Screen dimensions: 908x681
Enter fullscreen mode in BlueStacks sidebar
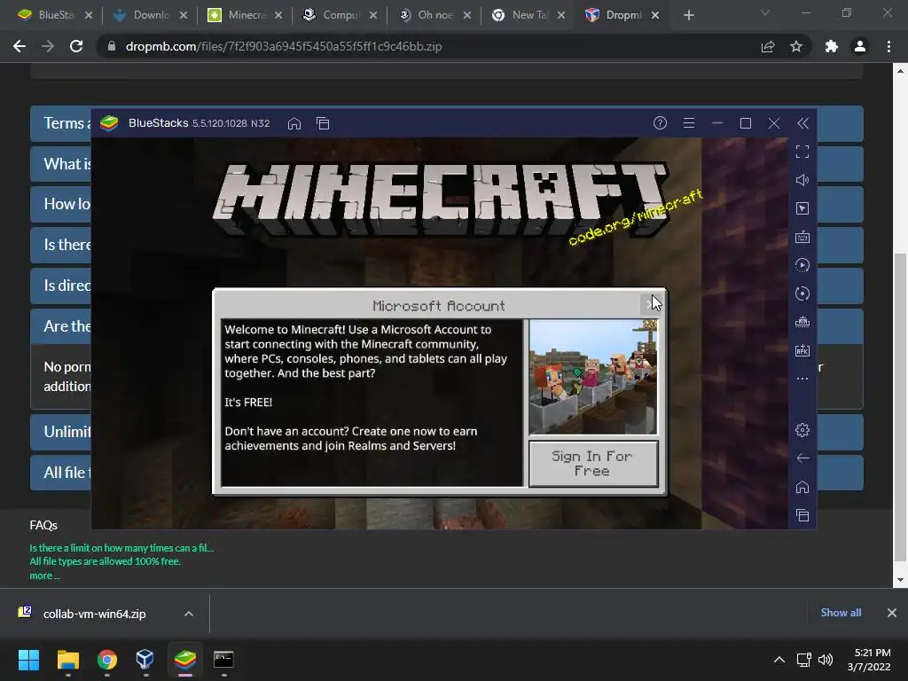pos(802,152)
